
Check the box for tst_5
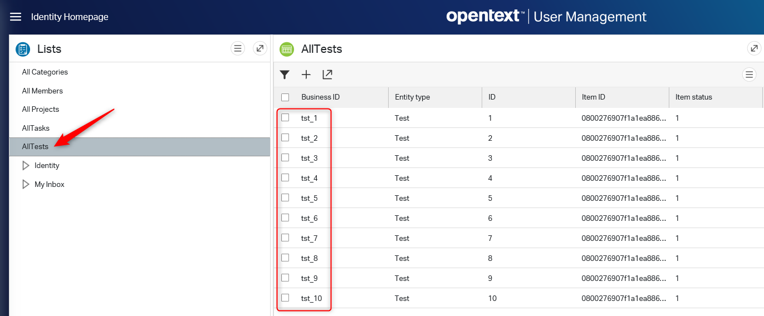point(285,197)
